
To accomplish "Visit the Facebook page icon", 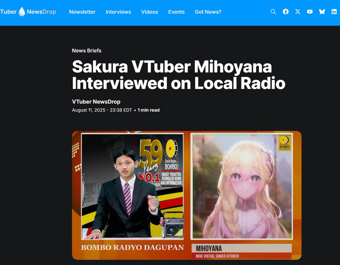I will (x=286, y=12).
